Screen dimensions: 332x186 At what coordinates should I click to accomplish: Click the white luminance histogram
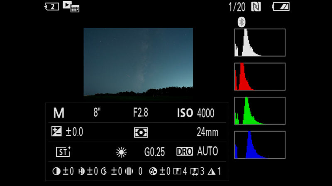point(260,43)
